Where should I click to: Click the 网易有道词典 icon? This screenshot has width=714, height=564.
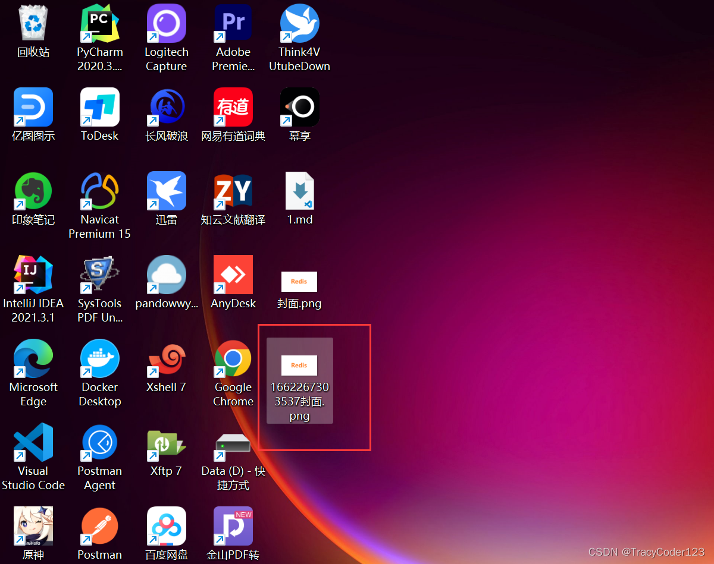(x=233, y=108)
